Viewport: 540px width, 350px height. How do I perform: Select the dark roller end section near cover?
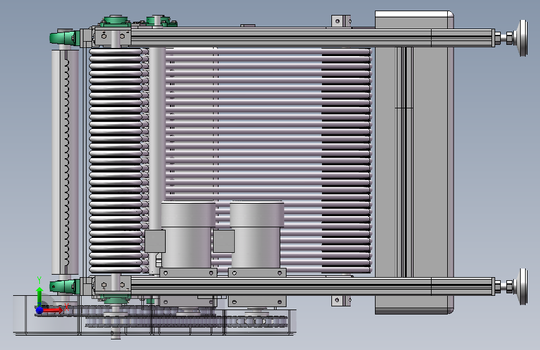(x=346, y=161)
